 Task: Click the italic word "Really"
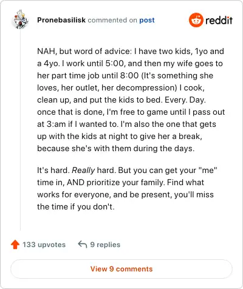[x=83, y=171]
